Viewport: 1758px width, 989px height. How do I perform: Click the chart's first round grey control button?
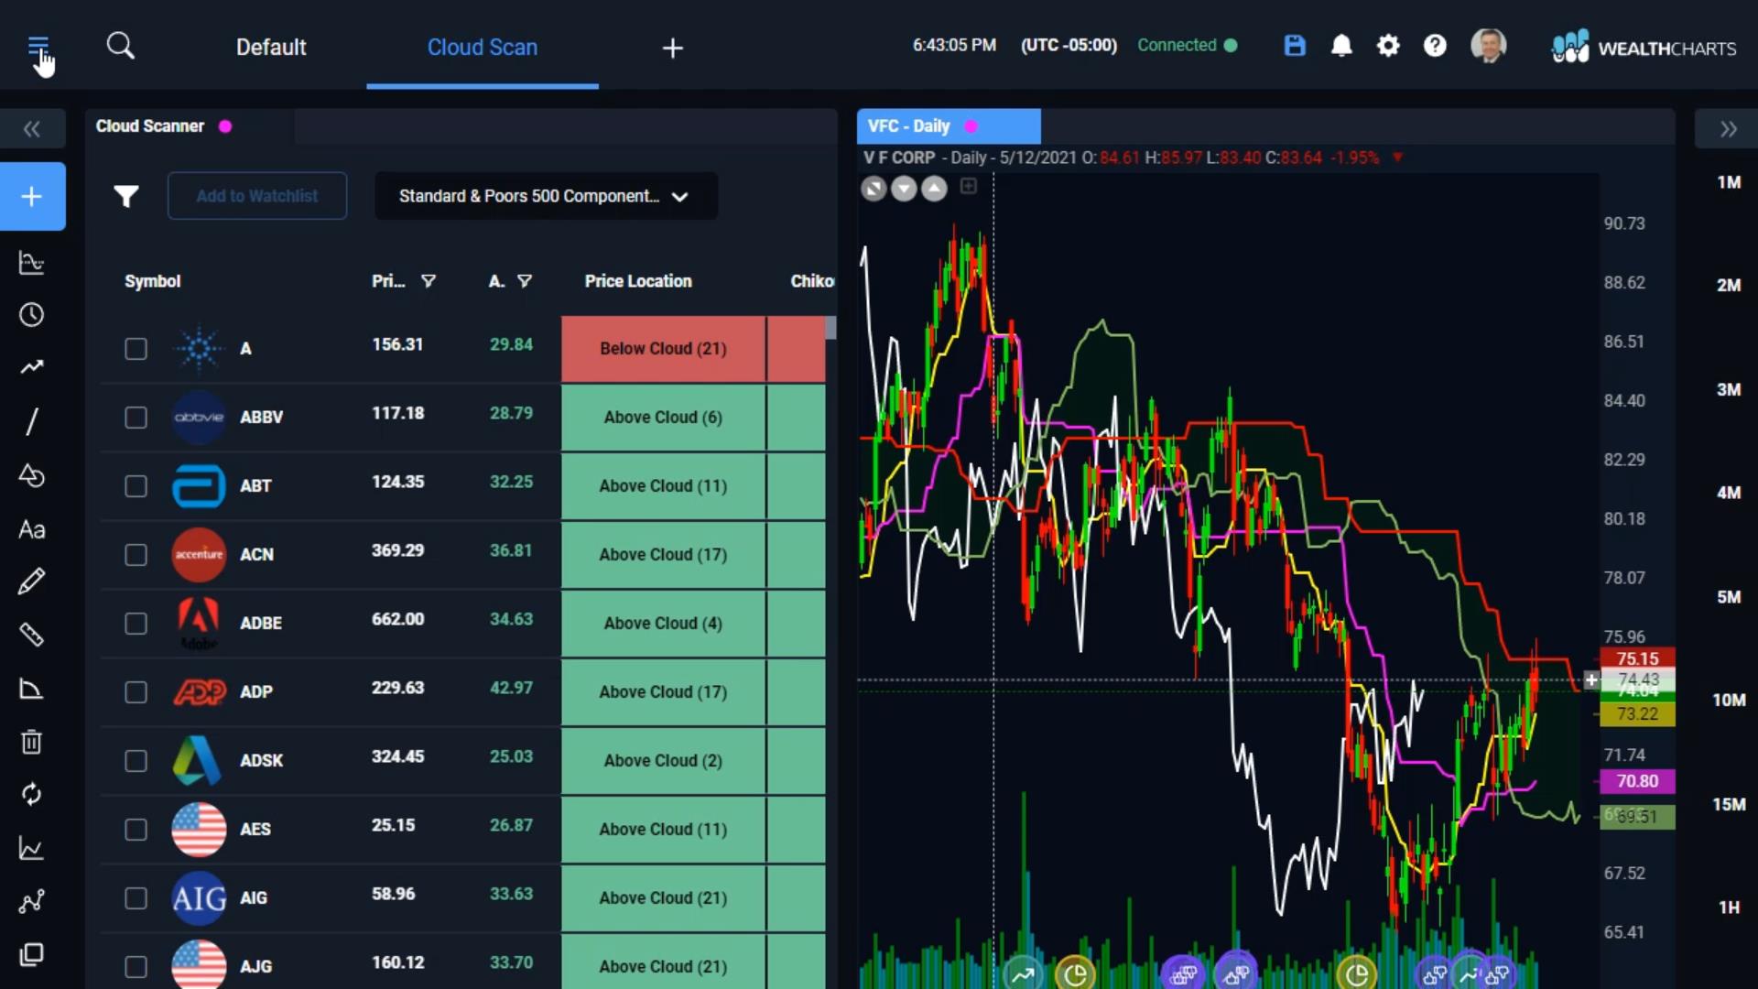point(874,190)
